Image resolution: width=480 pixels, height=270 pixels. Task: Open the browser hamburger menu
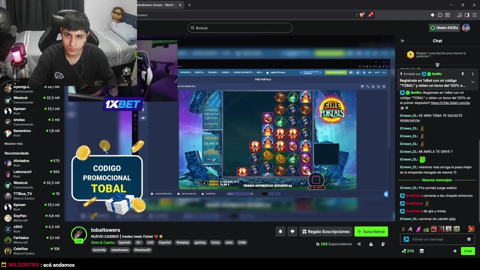pos(474,15)
